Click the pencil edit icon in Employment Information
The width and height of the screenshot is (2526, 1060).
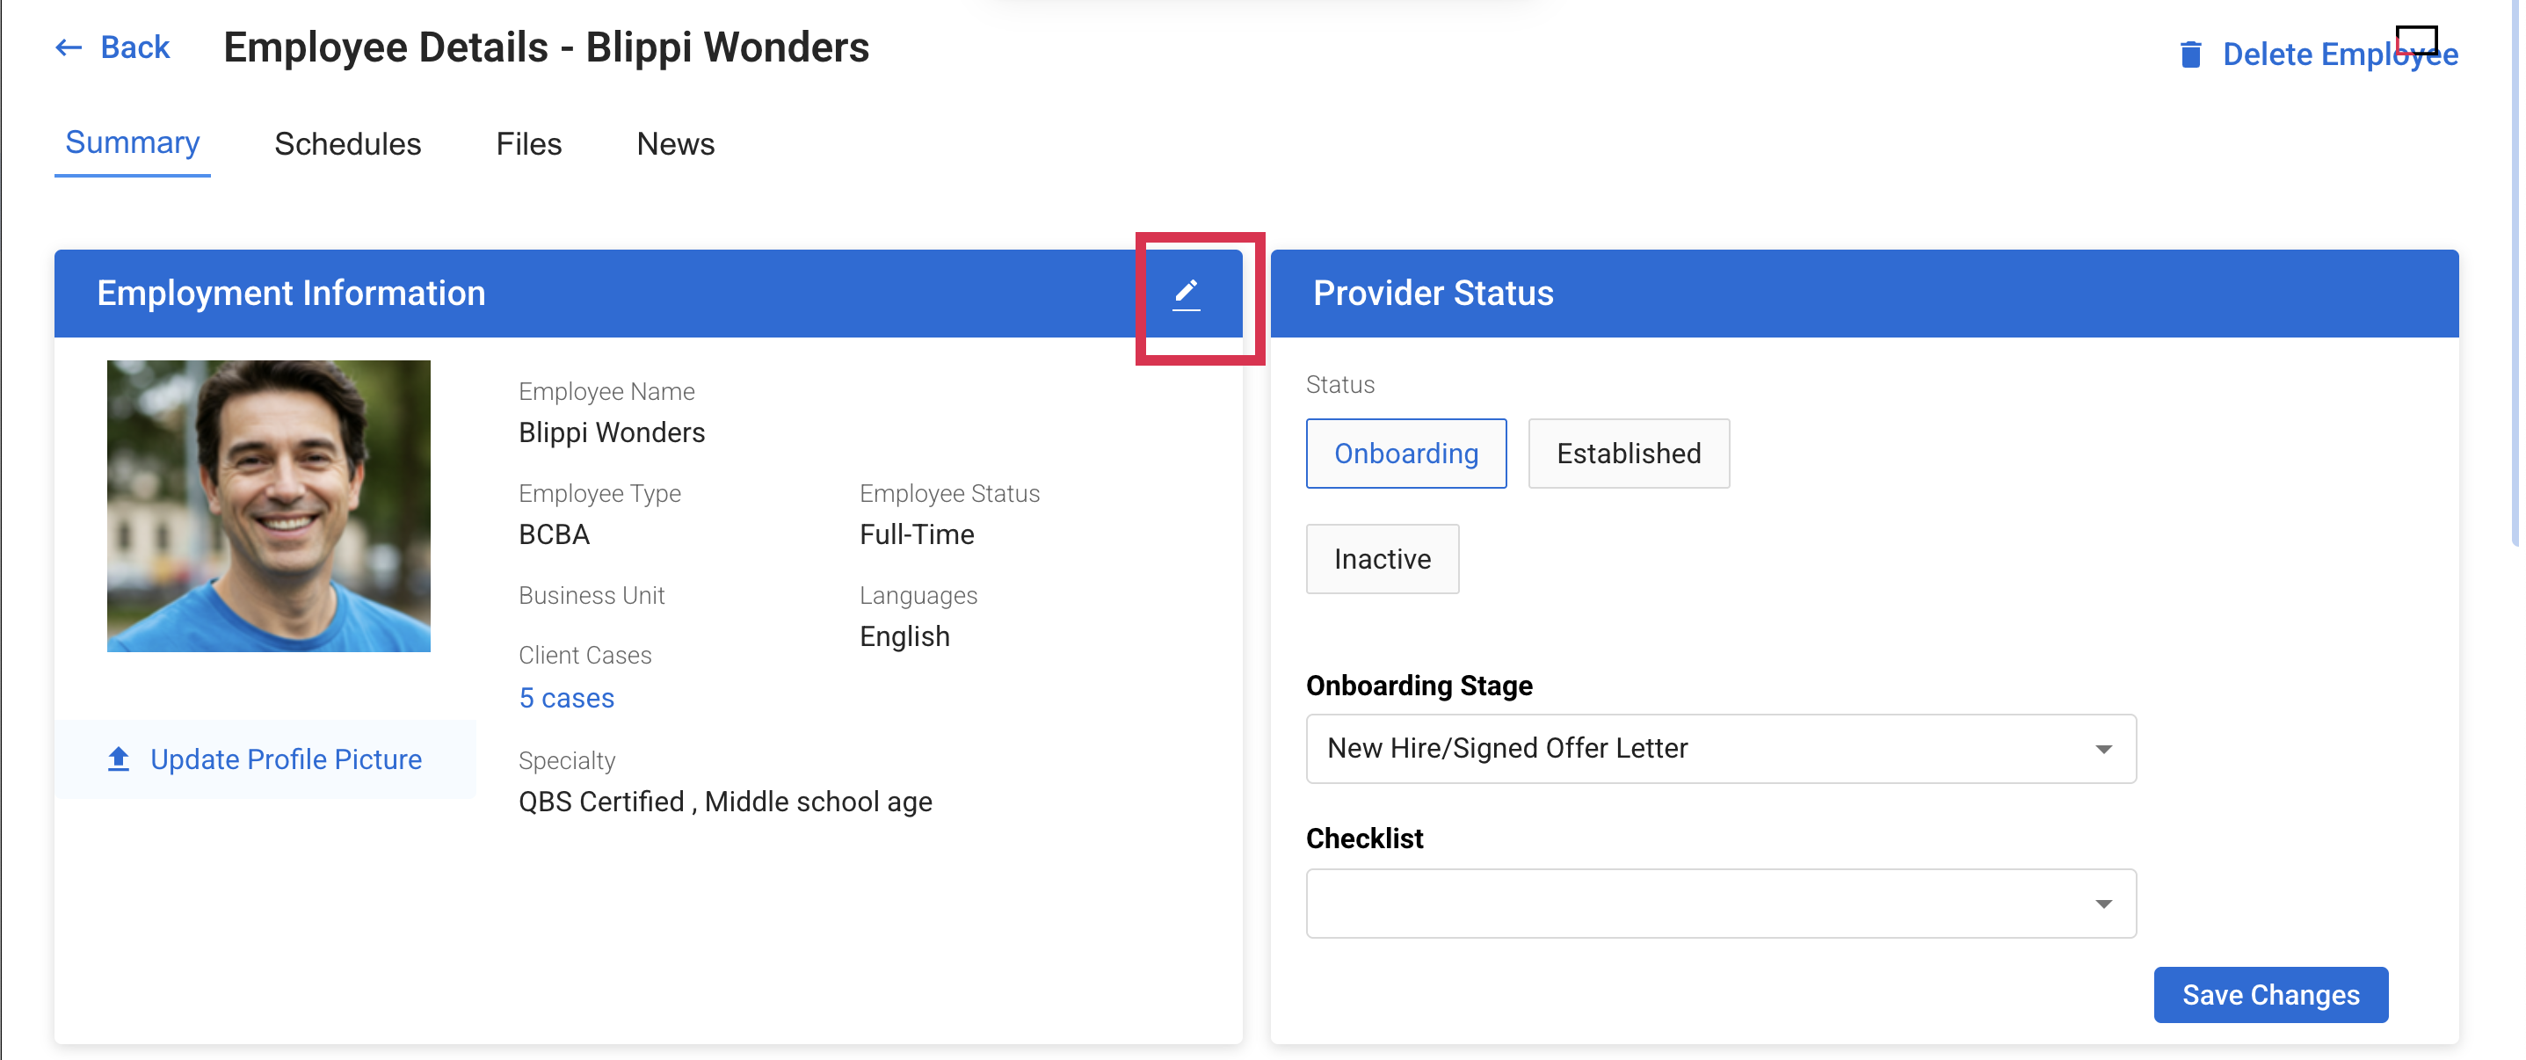[x=1186, y=294]
